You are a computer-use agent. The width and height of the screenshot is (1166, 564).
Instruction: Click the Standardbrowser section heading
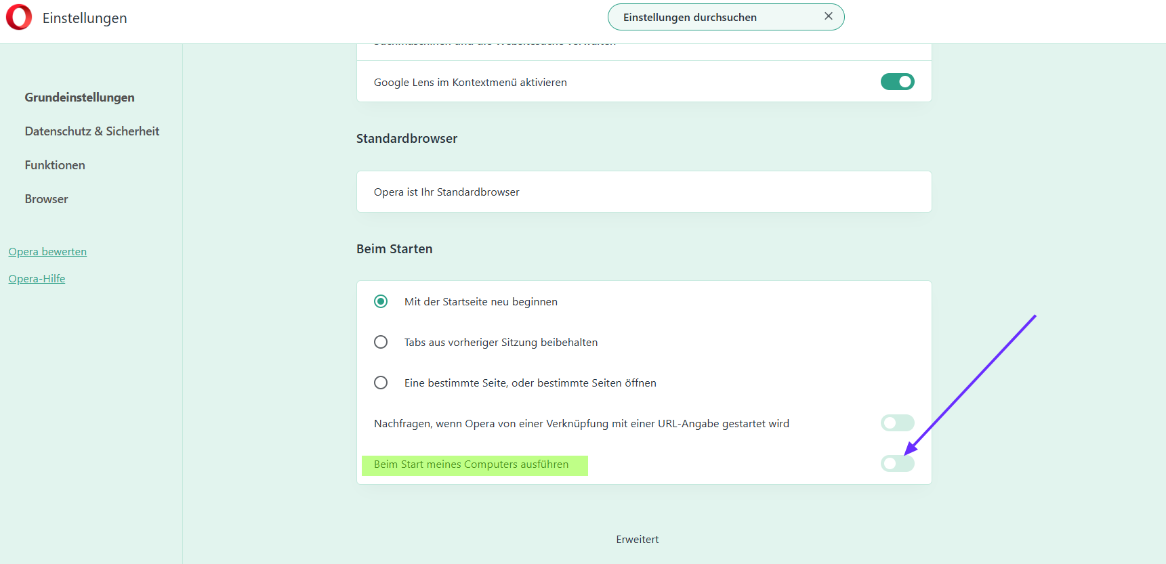(x=407, y=139)
